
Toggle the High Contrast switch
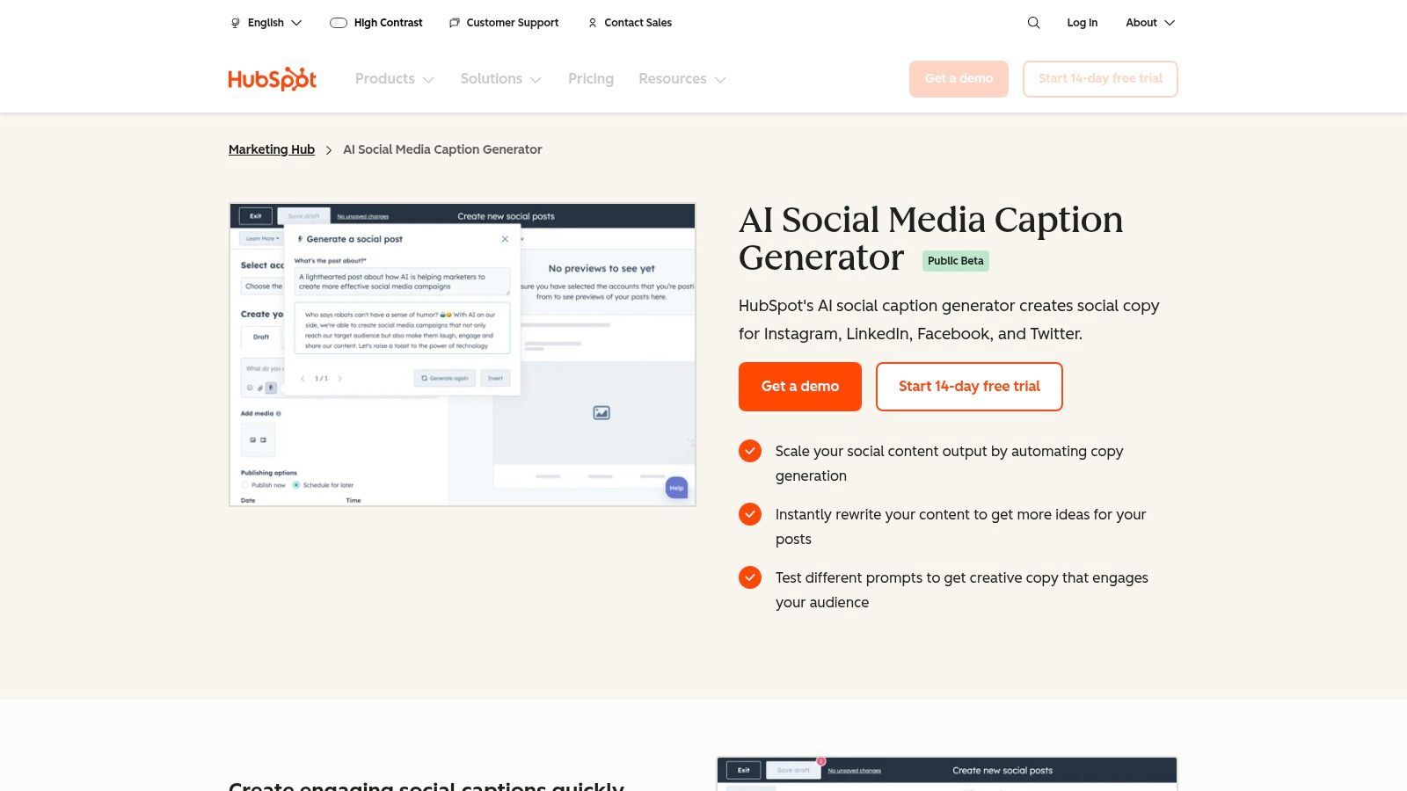[339, 23]
